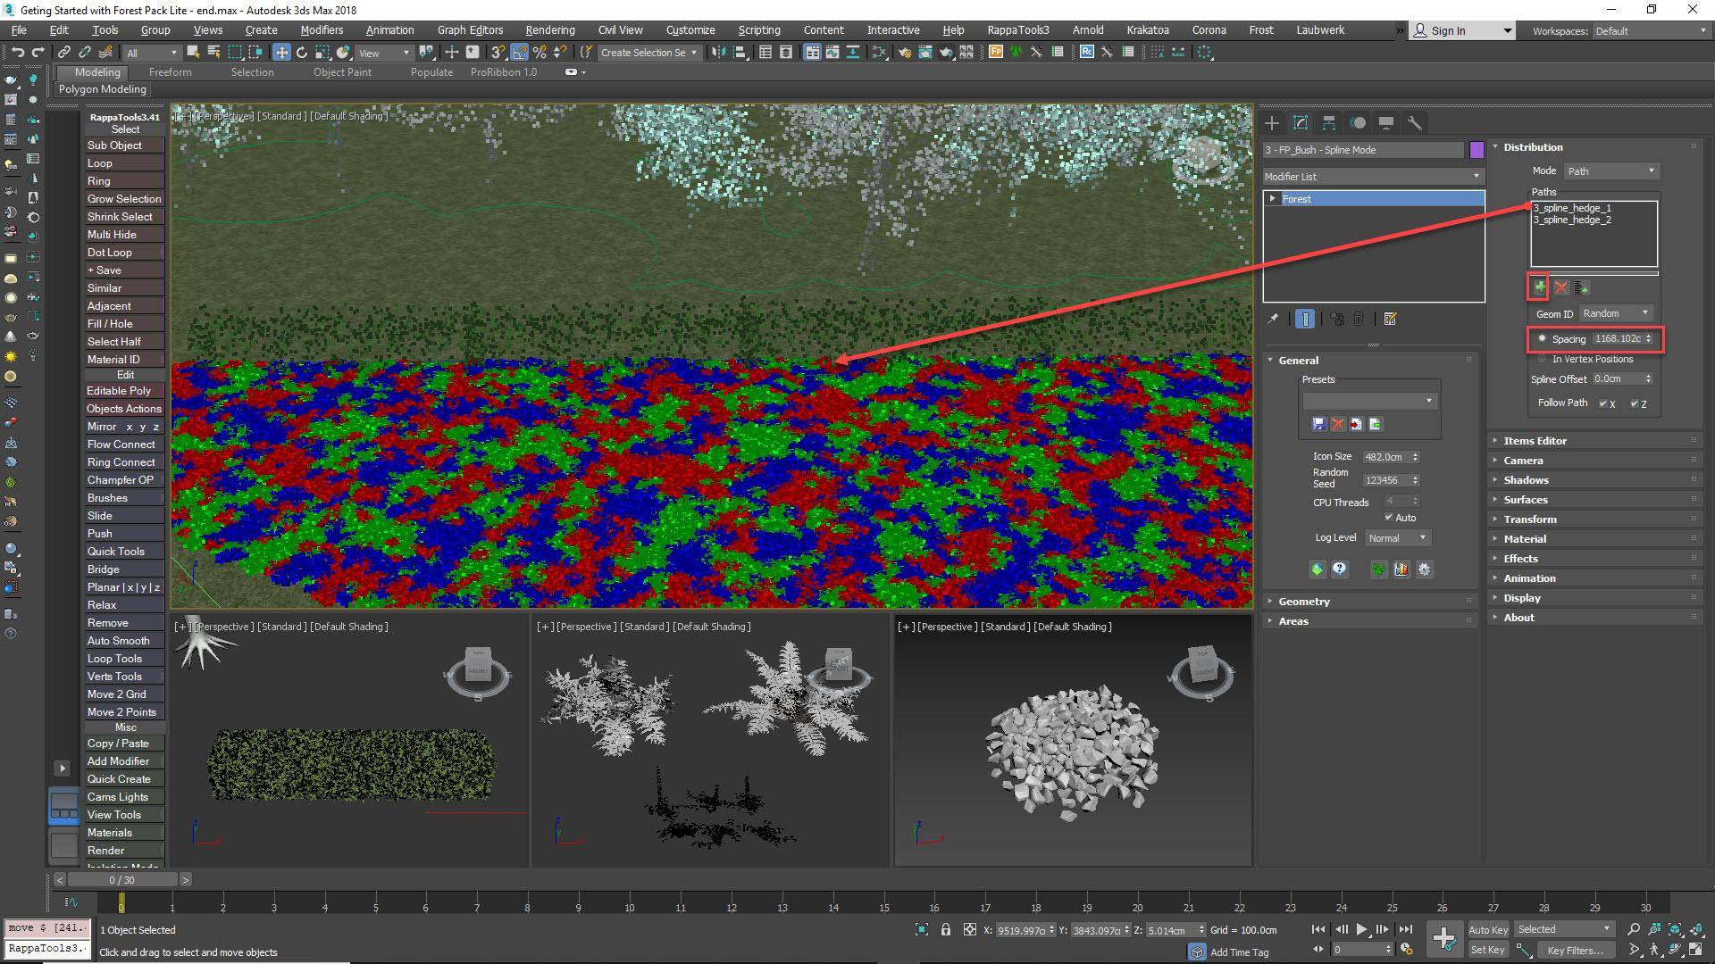1715x964 pixels.
Task: Expand the Items Editor rollout
Action: click(1534, 440)
